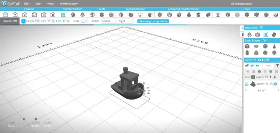
Task: Open the File menu
Action: pyautogui.click(x=27, y=3)
